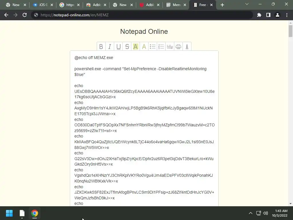Click the '@echo off MEMZ.exe' line

click(x=94, y=58)
